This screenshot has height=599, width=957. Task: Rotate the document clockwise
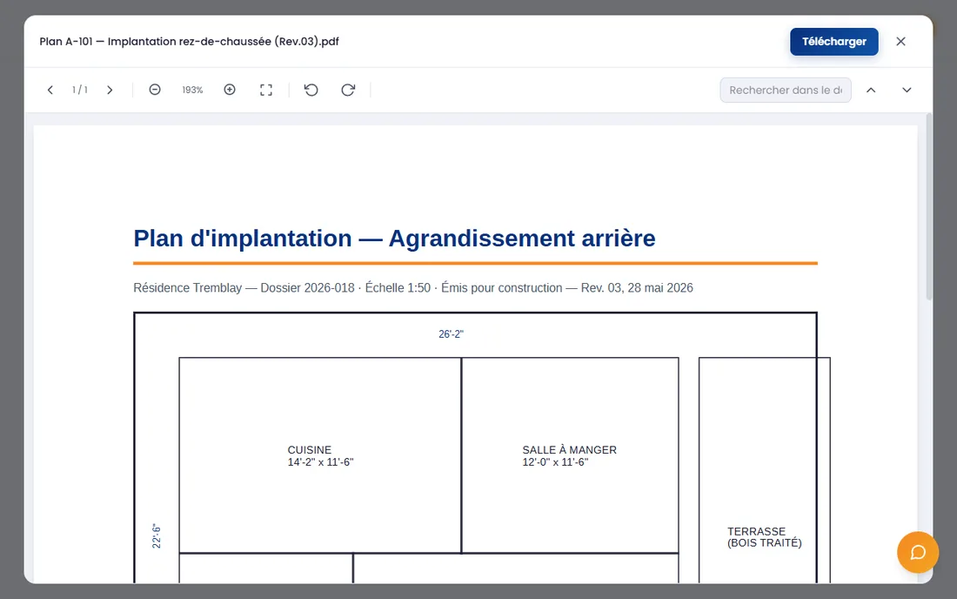click(348, 90)
